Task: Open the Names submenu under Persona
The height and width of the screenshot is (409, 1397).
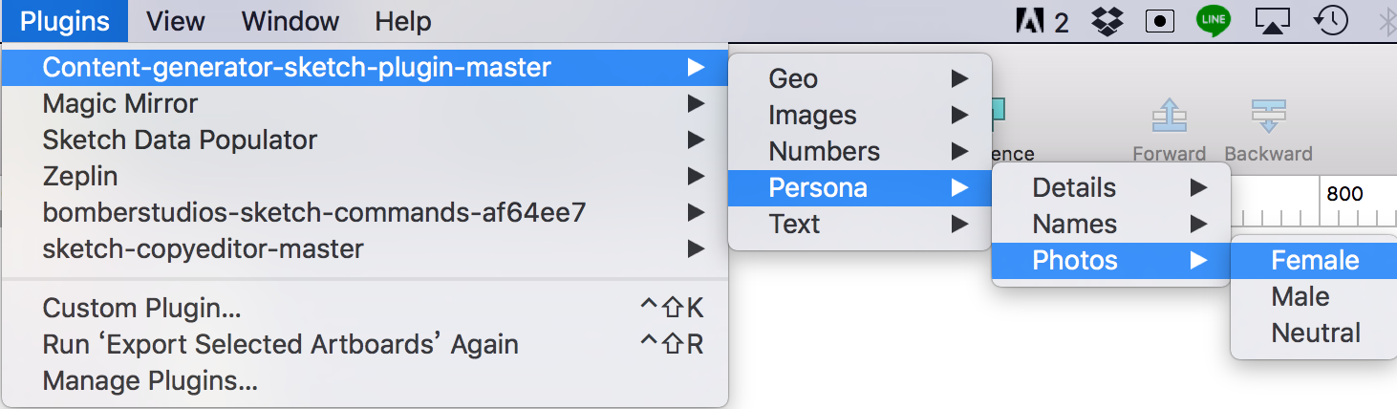Action: (x=1110, y=225)
